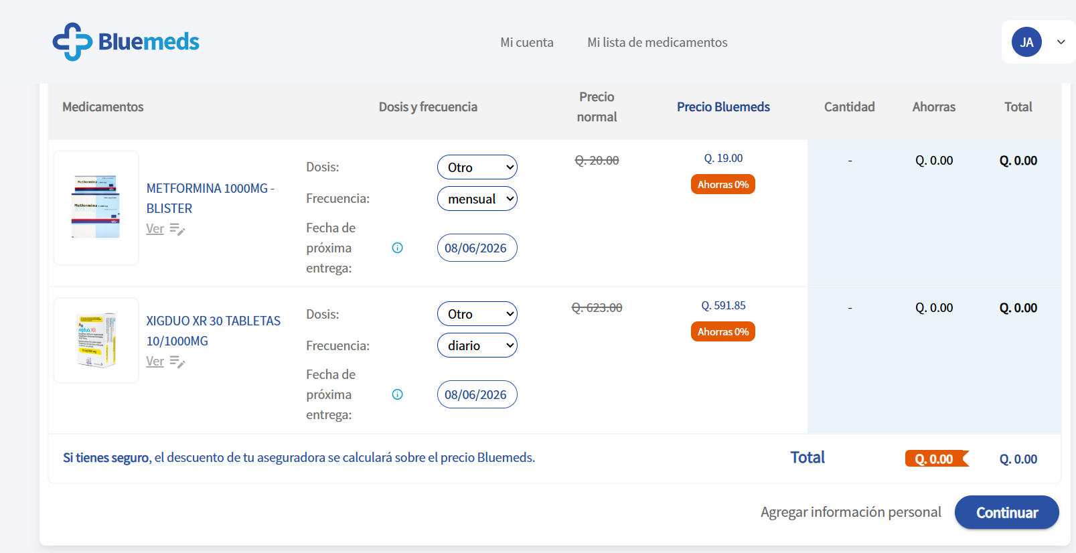
Task: Click the Q. 591.85 Bluemeds price
Action: coord(723,305)
